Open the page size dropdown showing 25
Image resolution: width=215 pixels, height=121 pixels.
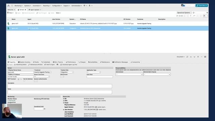(x=205, y=16)
